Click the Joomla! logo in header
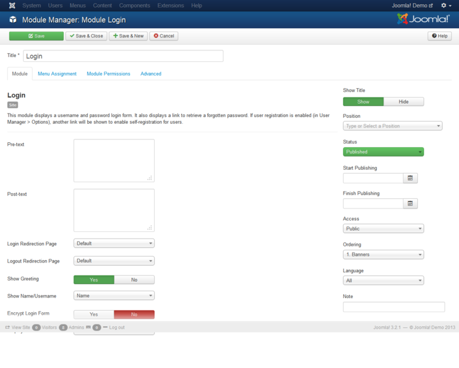This screenshot has width=459, height=368. coord(423,19)
